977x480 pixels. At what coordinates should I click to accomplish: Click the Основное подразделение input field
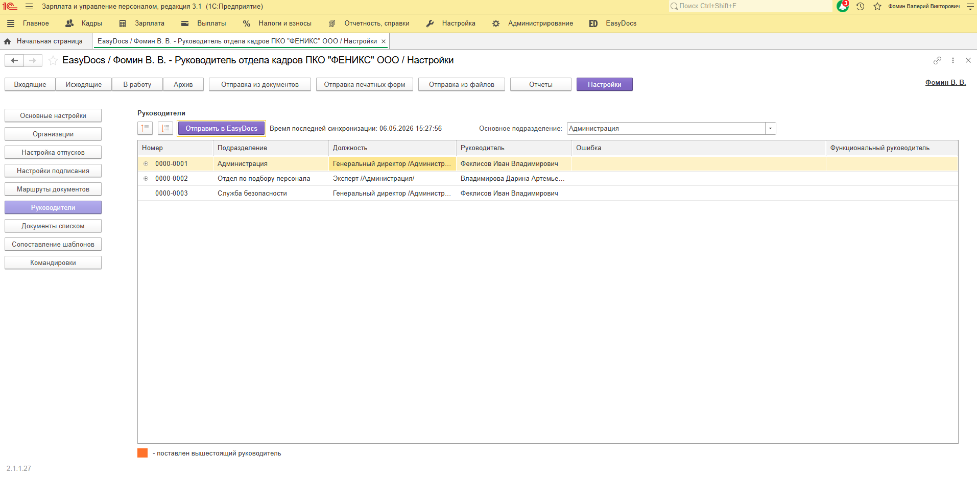click(666, 129)
